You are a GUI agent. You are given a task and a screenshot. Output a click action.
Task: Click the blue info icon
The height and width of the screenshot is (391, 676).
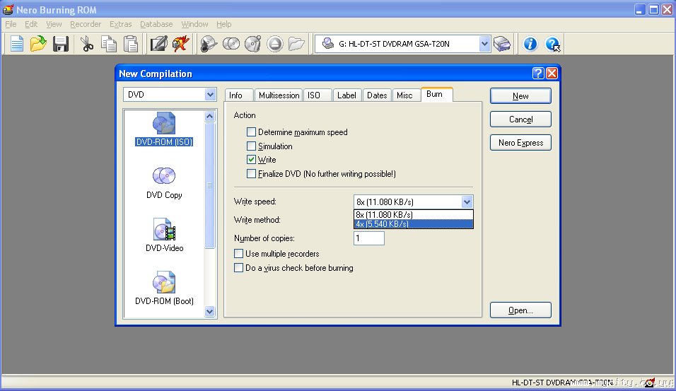[530, 44]
